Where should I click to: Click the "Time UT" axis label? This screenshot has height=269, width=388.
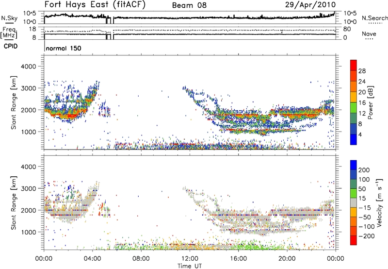(190, 266)
